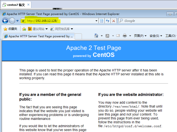
Task: Expand the feeds dropdown arrow
Action: (113, 36)
